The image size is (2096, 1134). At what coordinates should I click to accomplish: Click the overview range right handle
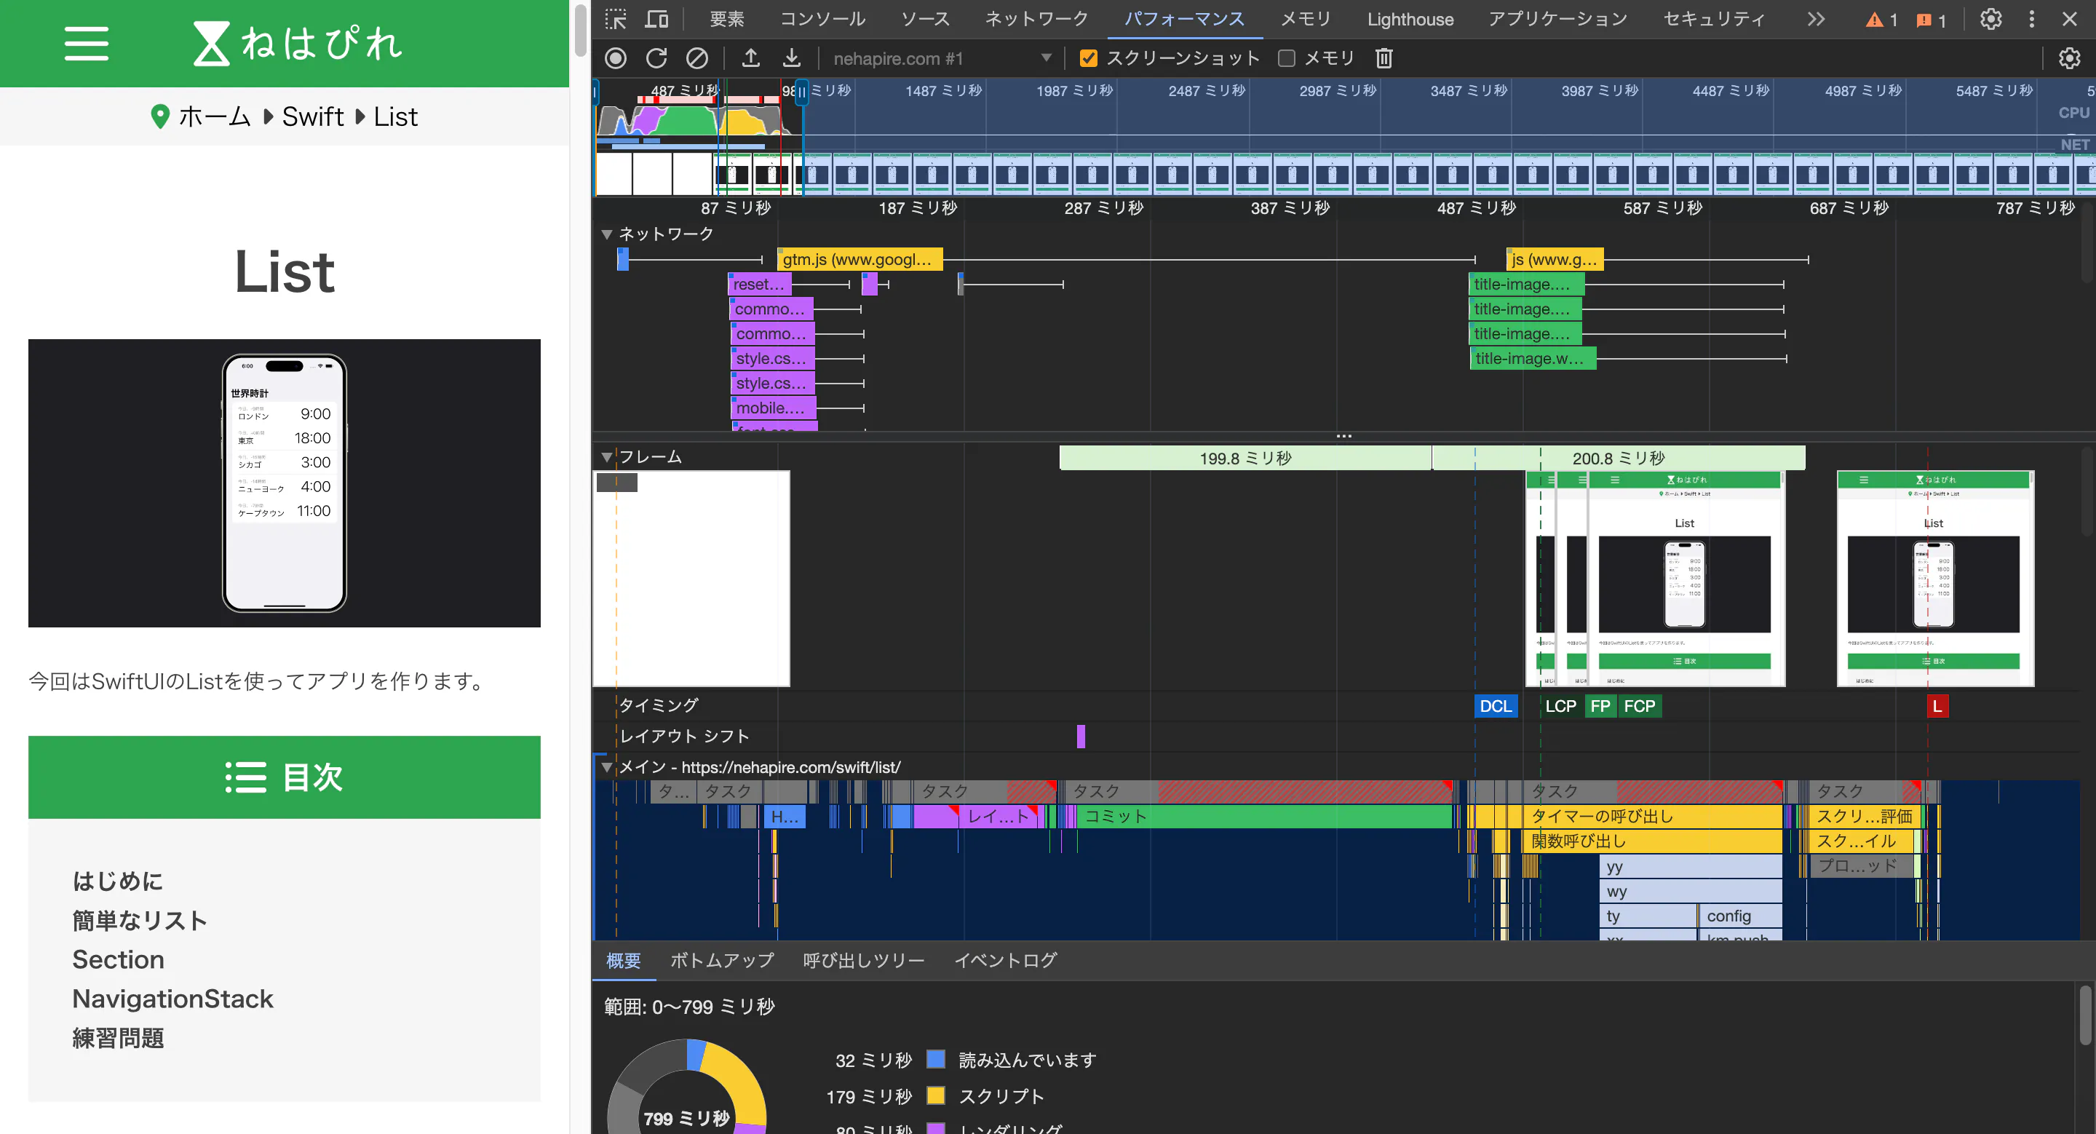[801, 92]
